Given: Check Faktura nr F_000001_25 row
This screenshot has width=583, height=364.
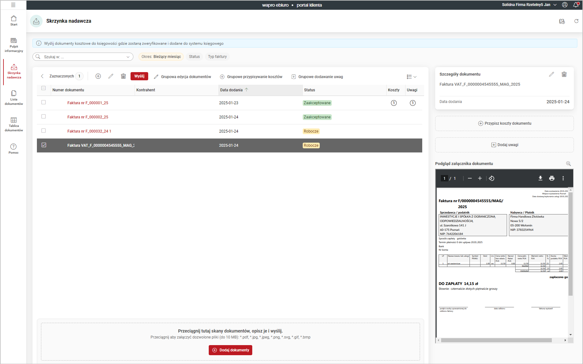Looking at the screenshot, I should (x=44, y=102).
